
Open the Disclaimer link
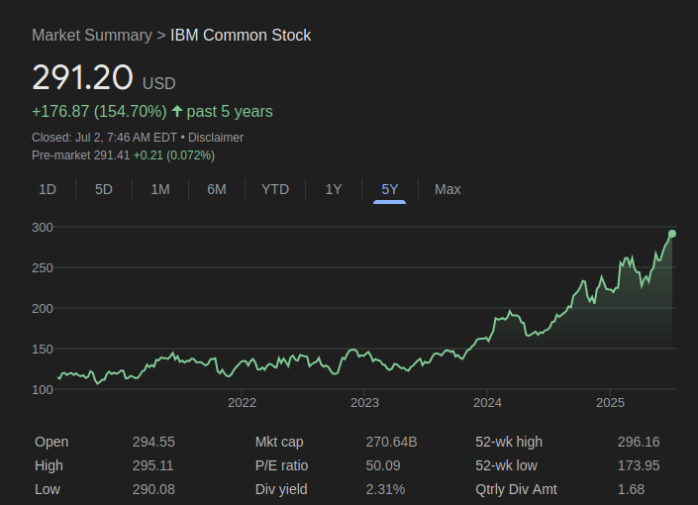coord(216,138)
